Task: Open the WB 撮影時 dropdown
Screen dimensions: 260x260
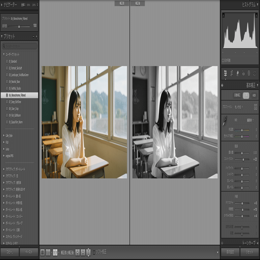Action: click(x=250, y=120)
